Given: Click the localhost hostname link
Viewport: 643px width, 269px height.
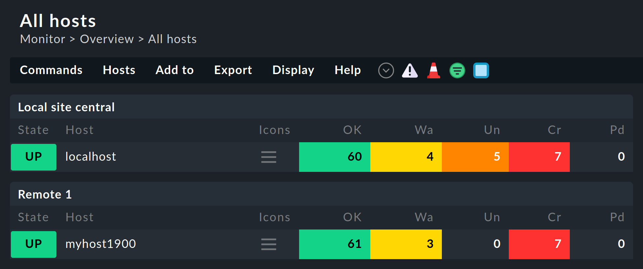Looking at the screenshot, I should pos(90,157).
